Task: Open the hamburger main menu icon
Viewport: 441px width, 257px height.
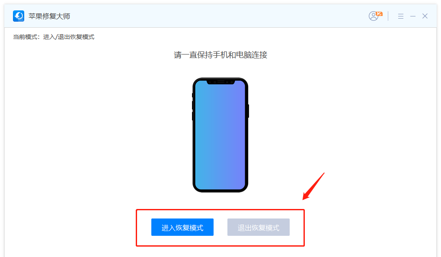Action: (x=401, y=16)
